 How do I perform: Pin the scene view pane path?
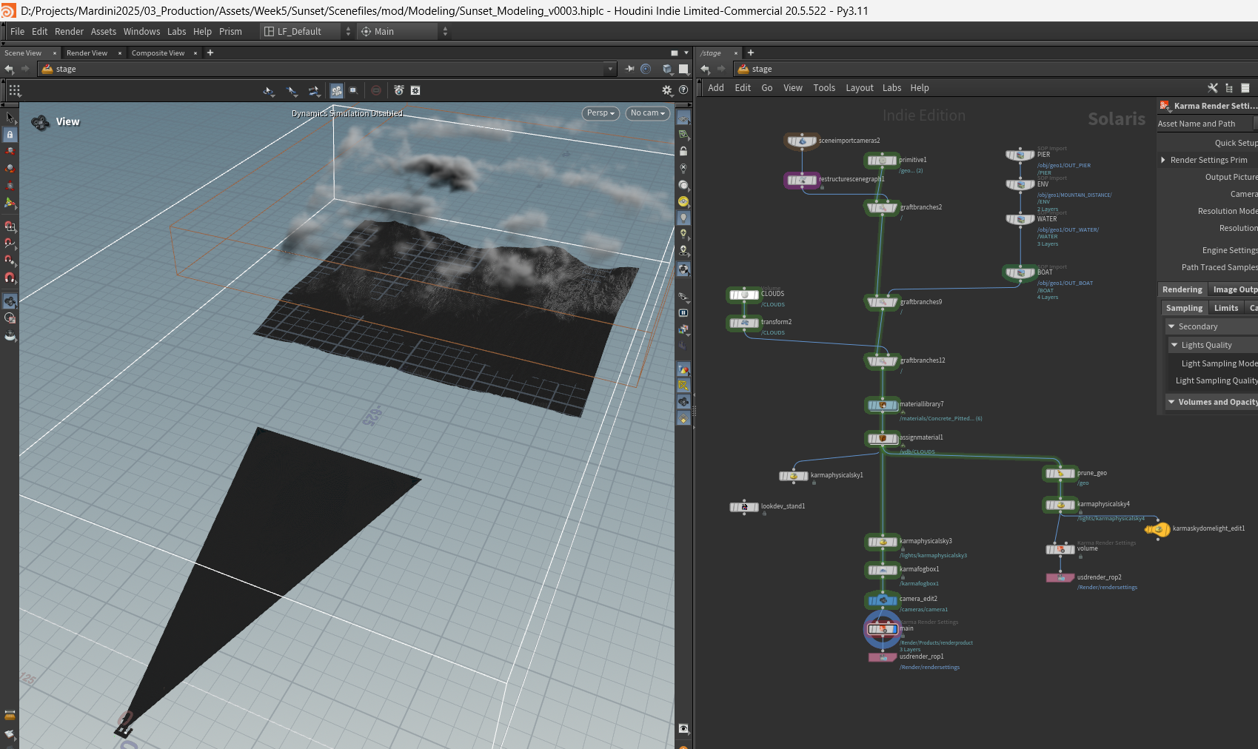(x=630, y=69)
